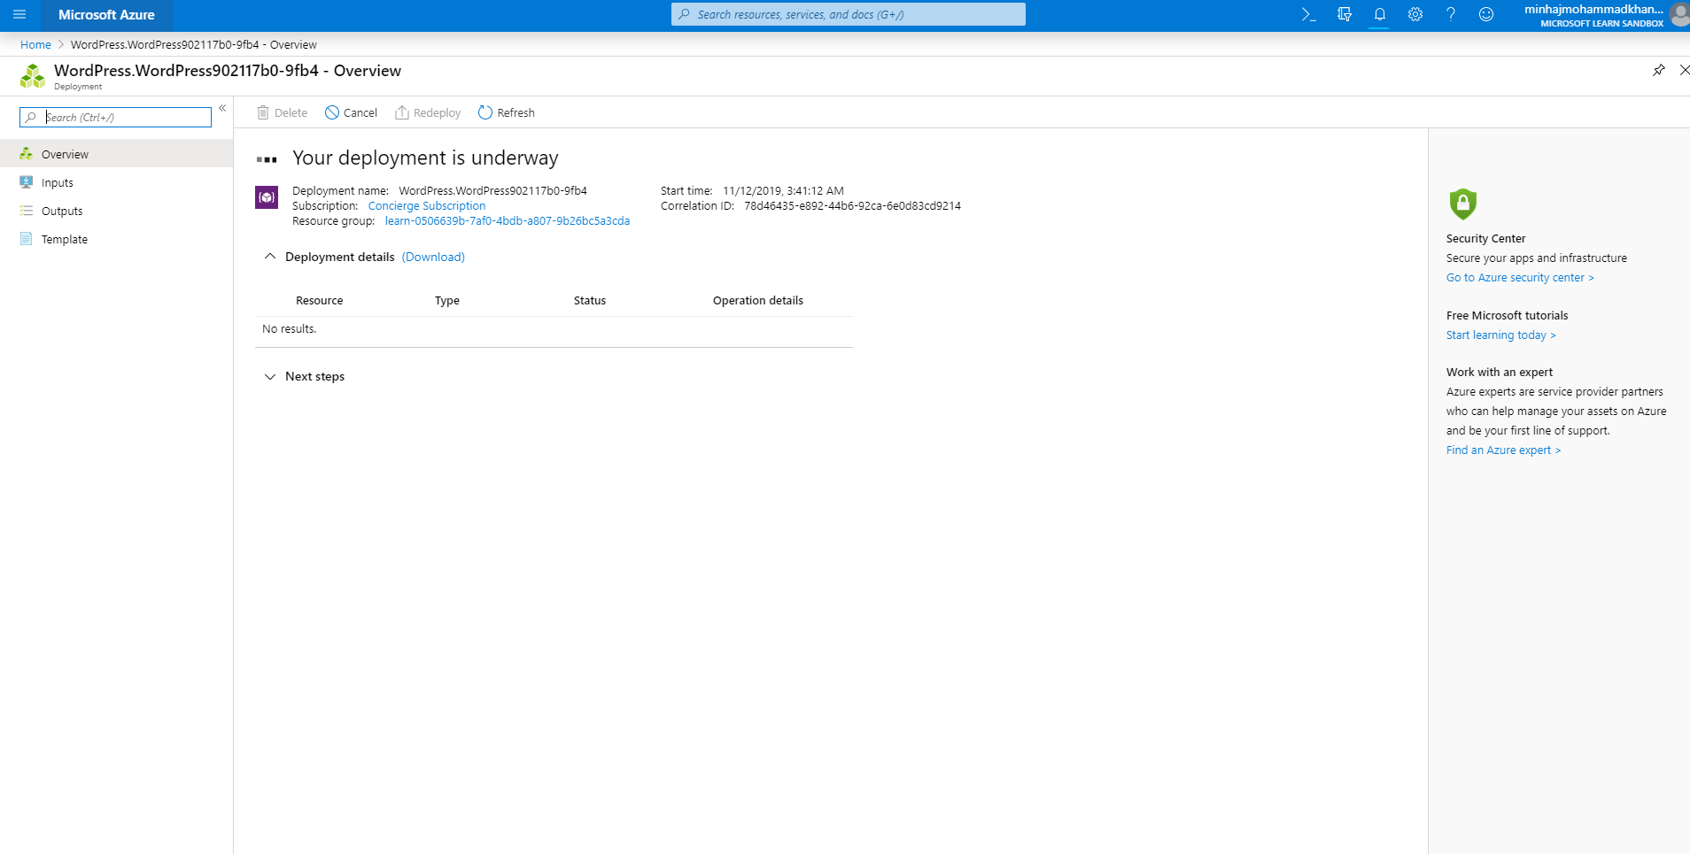Expand the Next steps section
The height and width of the screenshot is (854, 1690).
270,377
